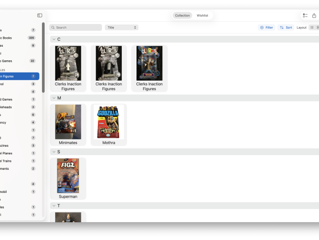
Task: Open the Superman FIGZ item
Action: (68, 179)
